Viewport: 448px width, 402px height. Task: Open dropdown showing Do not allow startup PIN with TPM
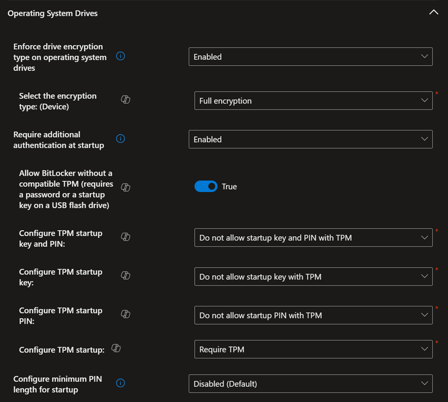point(314,315)
